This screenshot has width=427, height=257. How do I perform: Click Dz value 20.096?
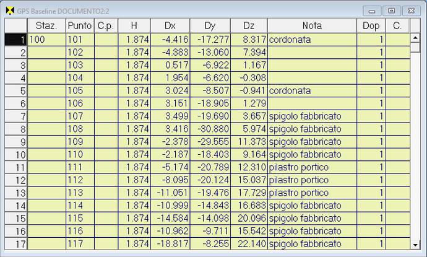pyautogui.click(x=249, y=219)
